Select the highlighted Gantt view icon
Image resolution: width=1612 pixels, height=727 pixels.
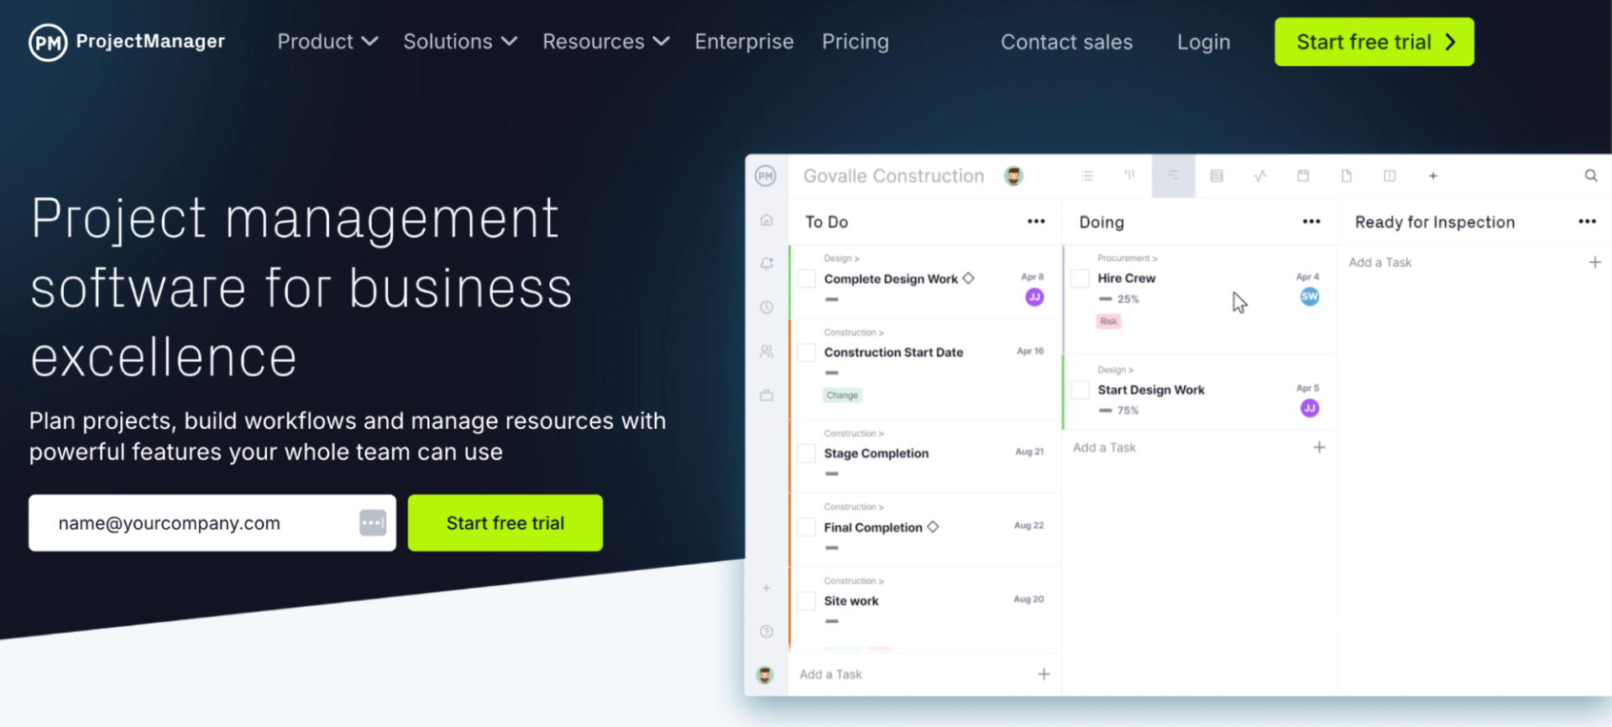[1173, 175]
